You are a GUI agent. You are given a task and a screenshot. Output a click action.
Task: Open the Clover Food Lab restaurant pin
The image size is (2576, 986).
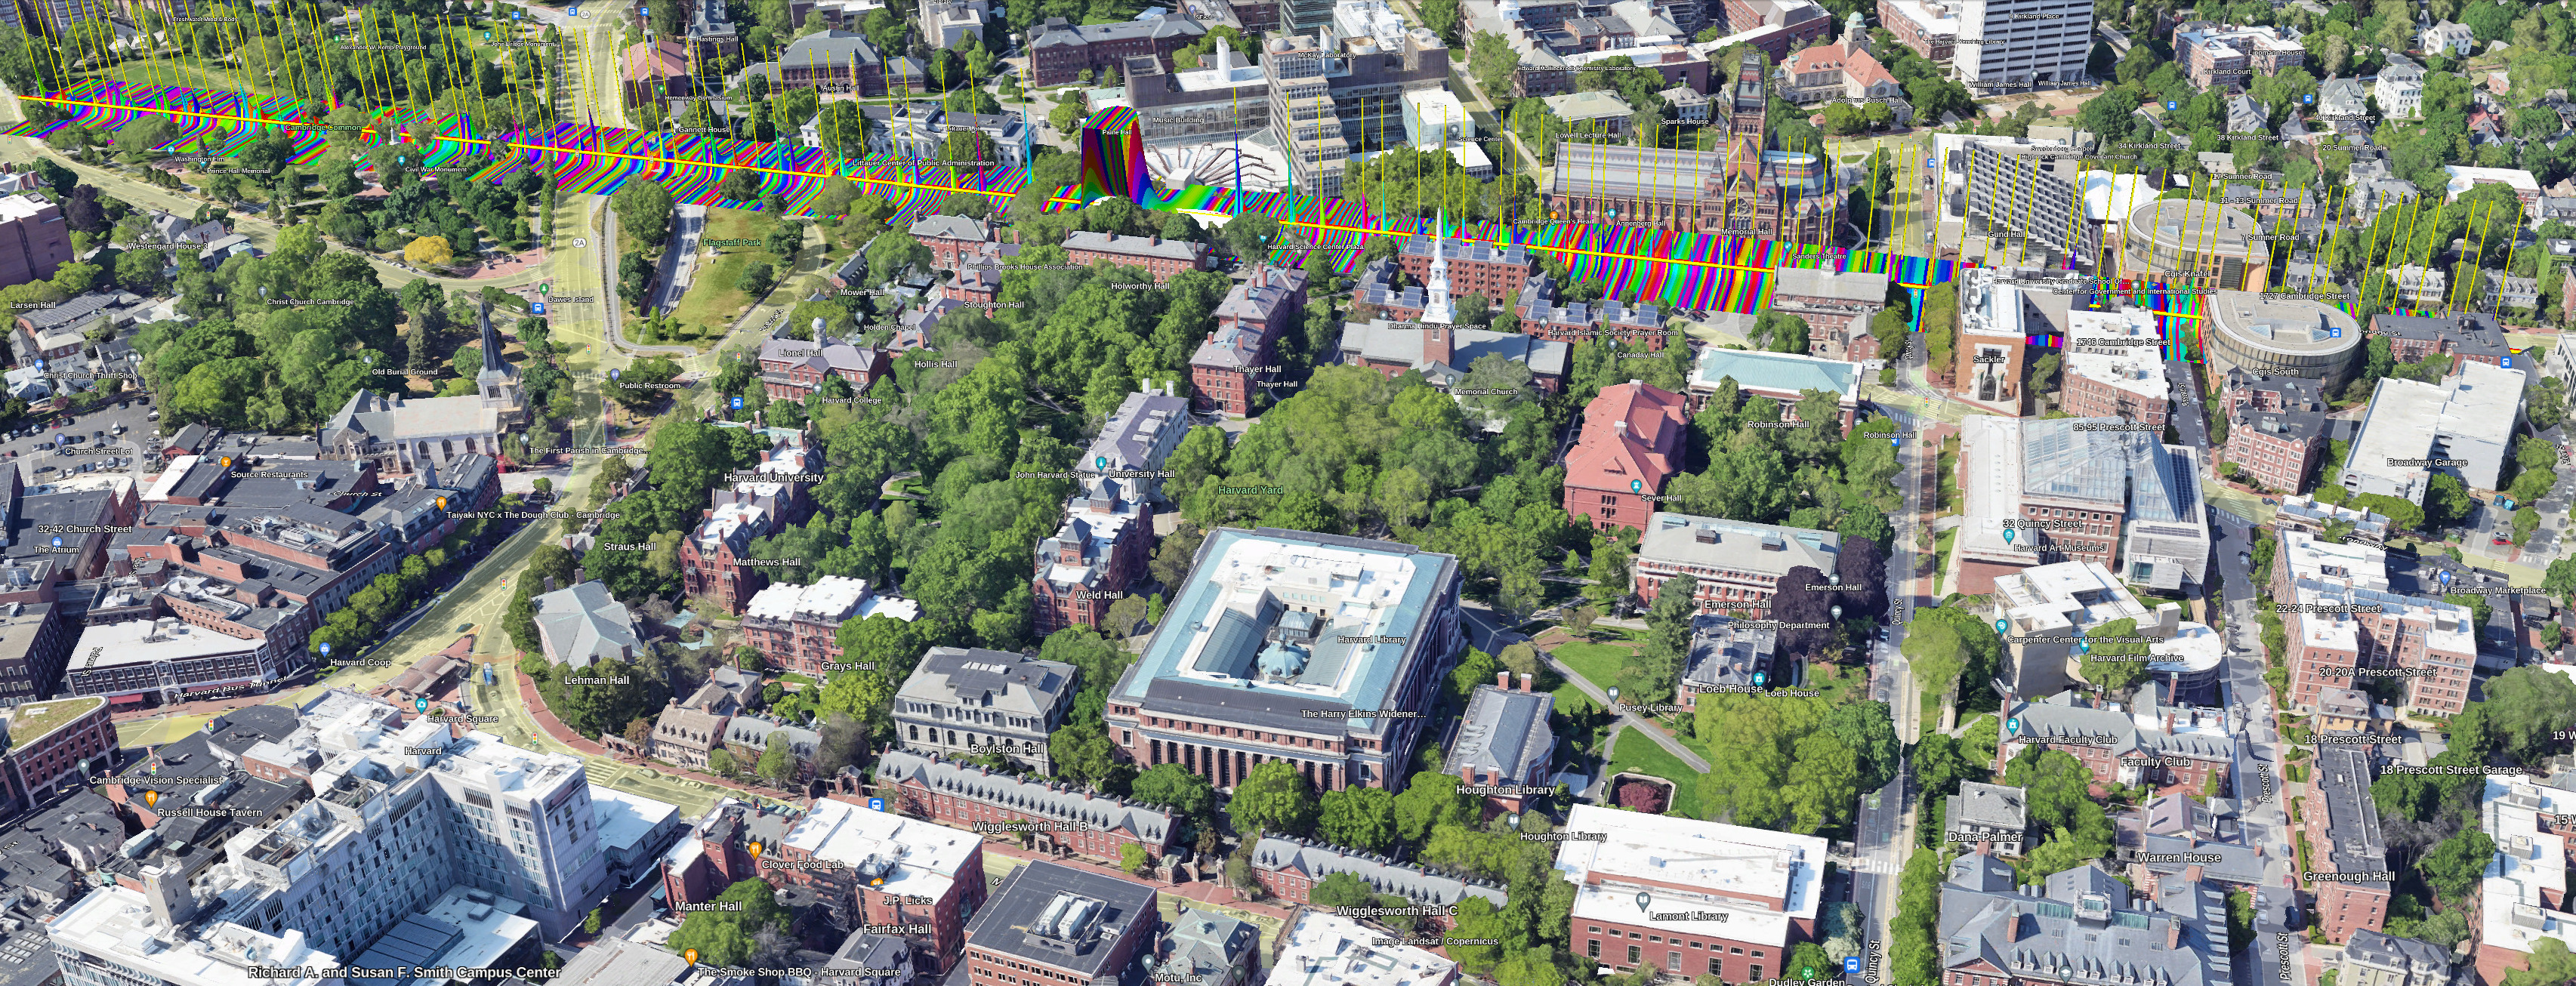click(755, 849)
